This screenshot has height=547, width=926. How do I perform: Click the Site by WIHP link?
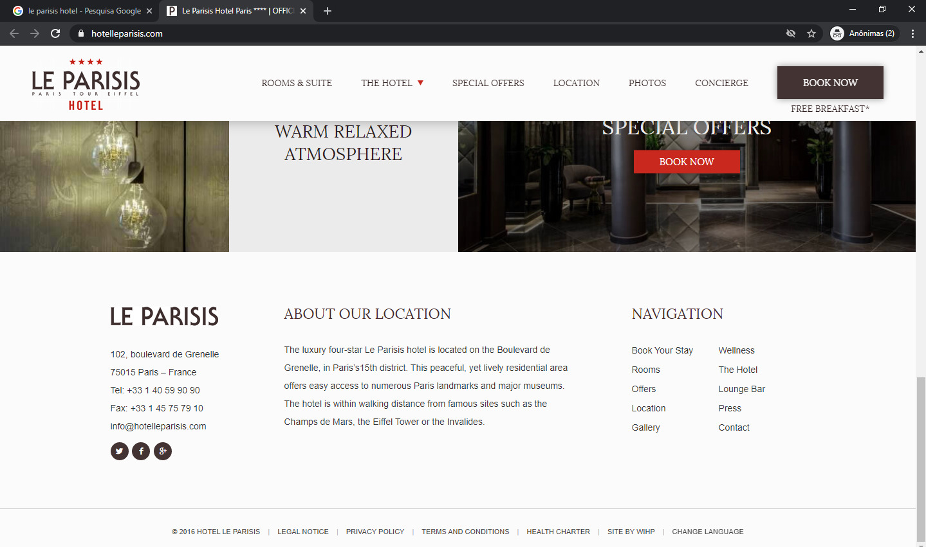(631, 532)
